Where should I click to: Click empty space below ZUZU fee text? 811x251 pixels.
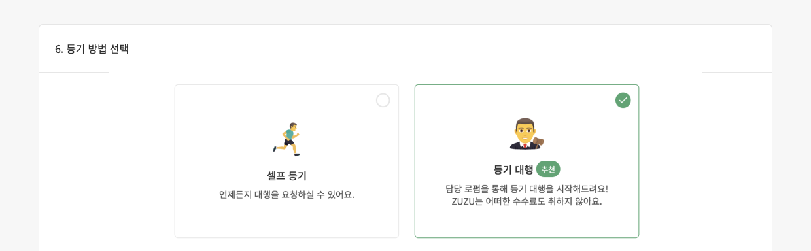pyautogui.click(x=526, y=223)
